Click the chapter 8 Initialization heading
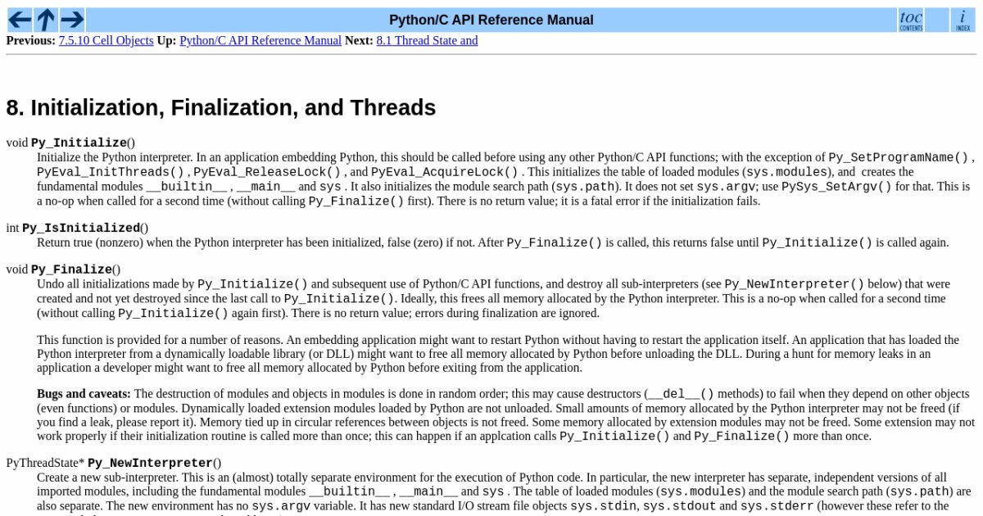Image resolution: width=983 pixels, height=516 pixels. tap(221, 107)
